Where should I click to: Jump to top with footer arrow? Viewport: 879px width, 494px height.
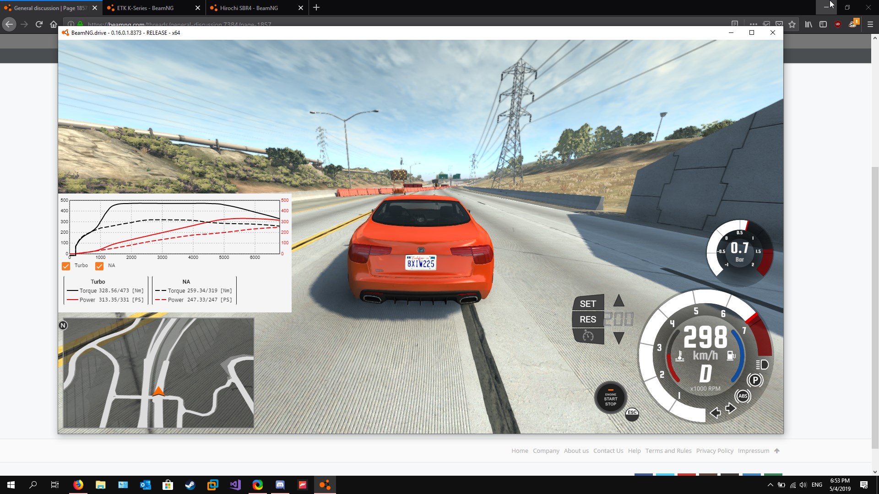(x=777, y=451)
